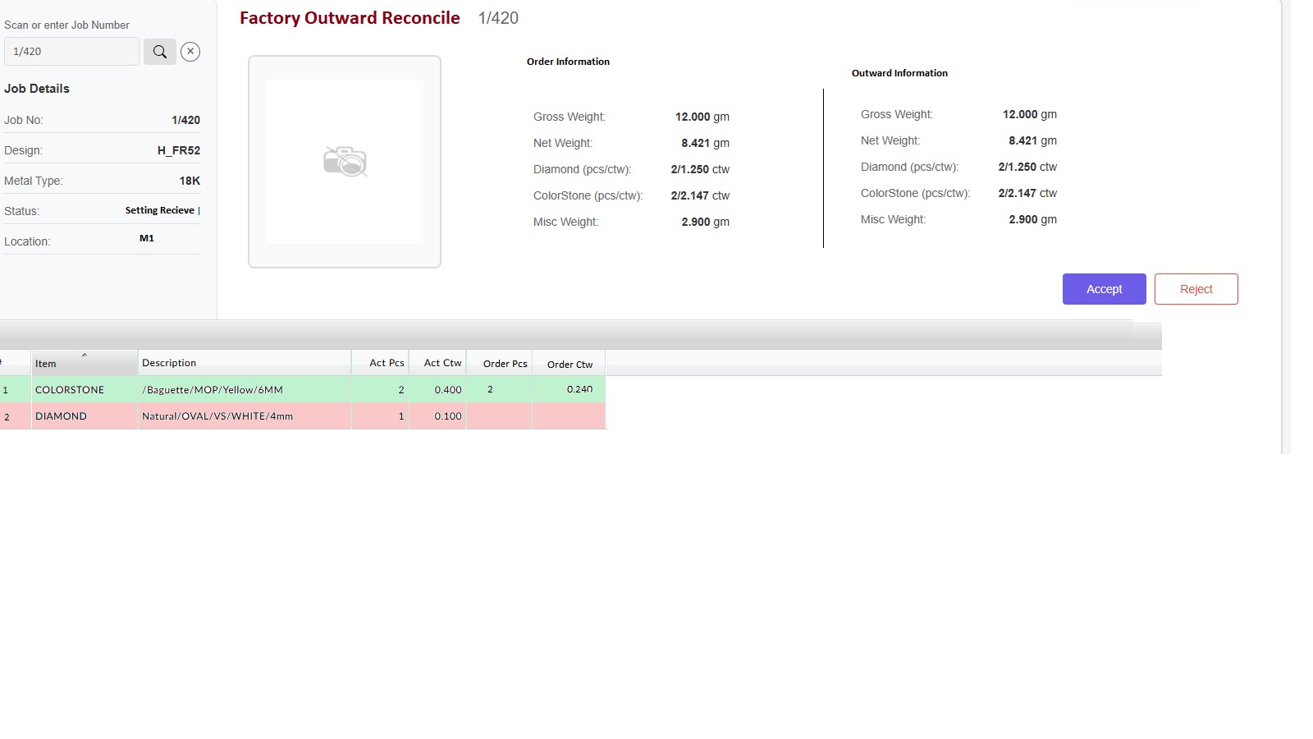
Task: Focus the job number input field
Action: point(71,52)
